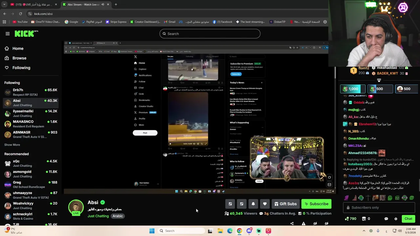Open uhmaayyze recommended channel

(31, 195)
